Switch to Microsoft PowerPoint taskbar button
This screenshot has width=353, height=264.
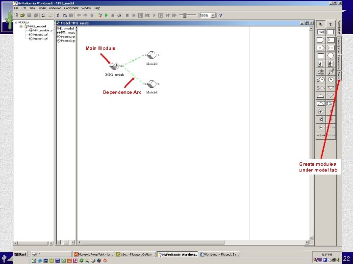94,254
